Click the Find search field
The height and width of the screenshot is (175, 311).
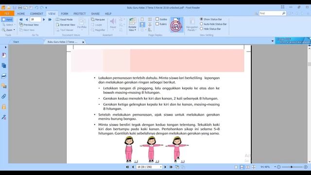click(x=270, y=13)
